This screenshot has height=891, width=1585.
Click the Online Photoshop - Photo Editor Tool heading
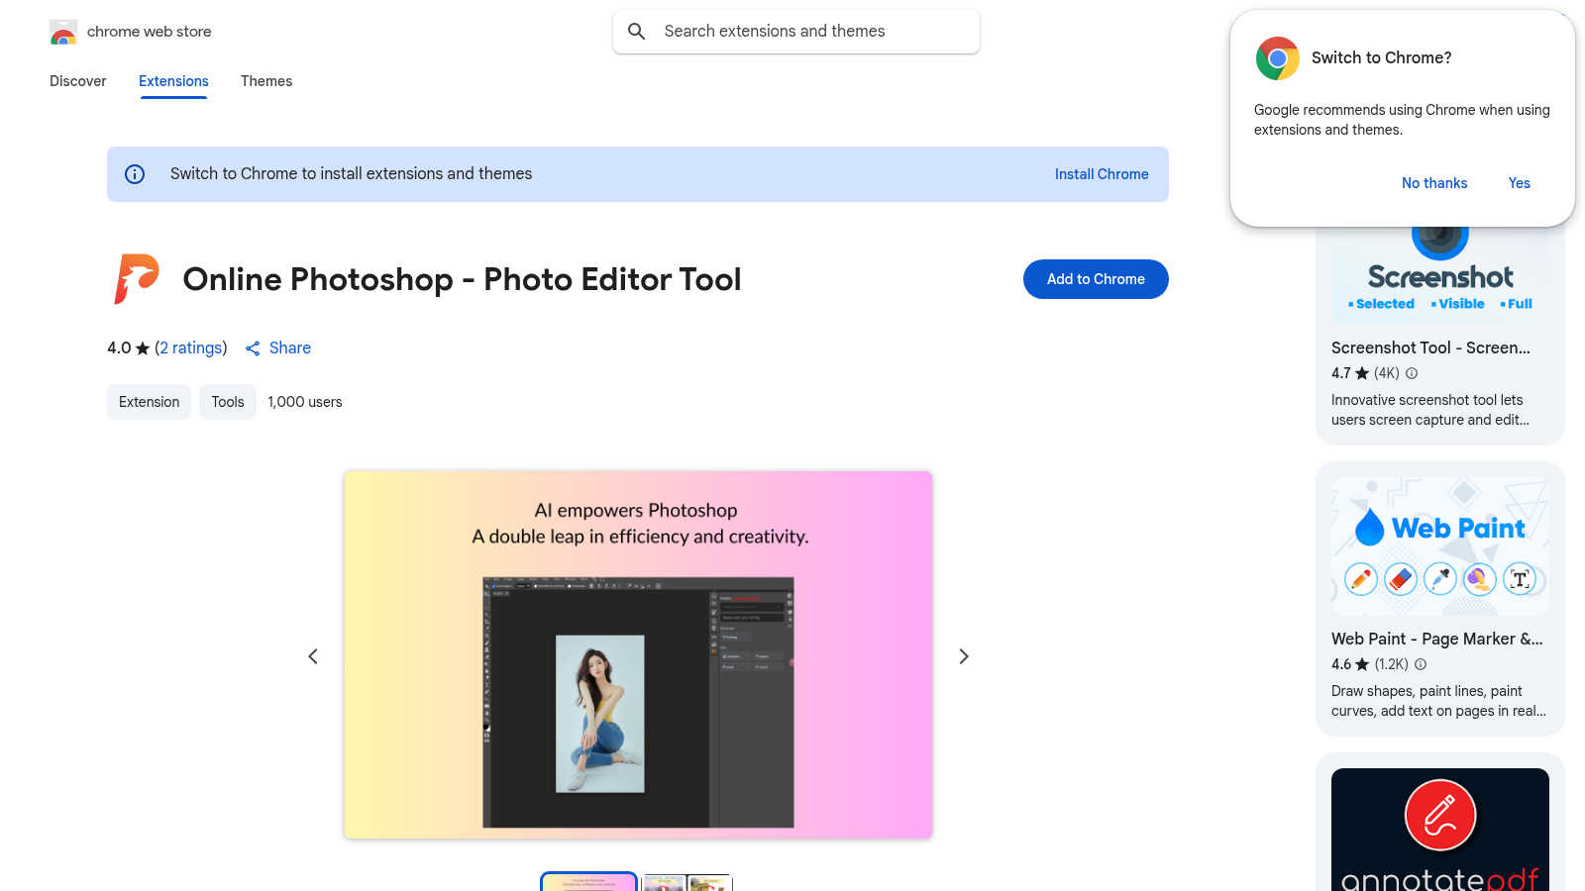(x=462, y=279)
